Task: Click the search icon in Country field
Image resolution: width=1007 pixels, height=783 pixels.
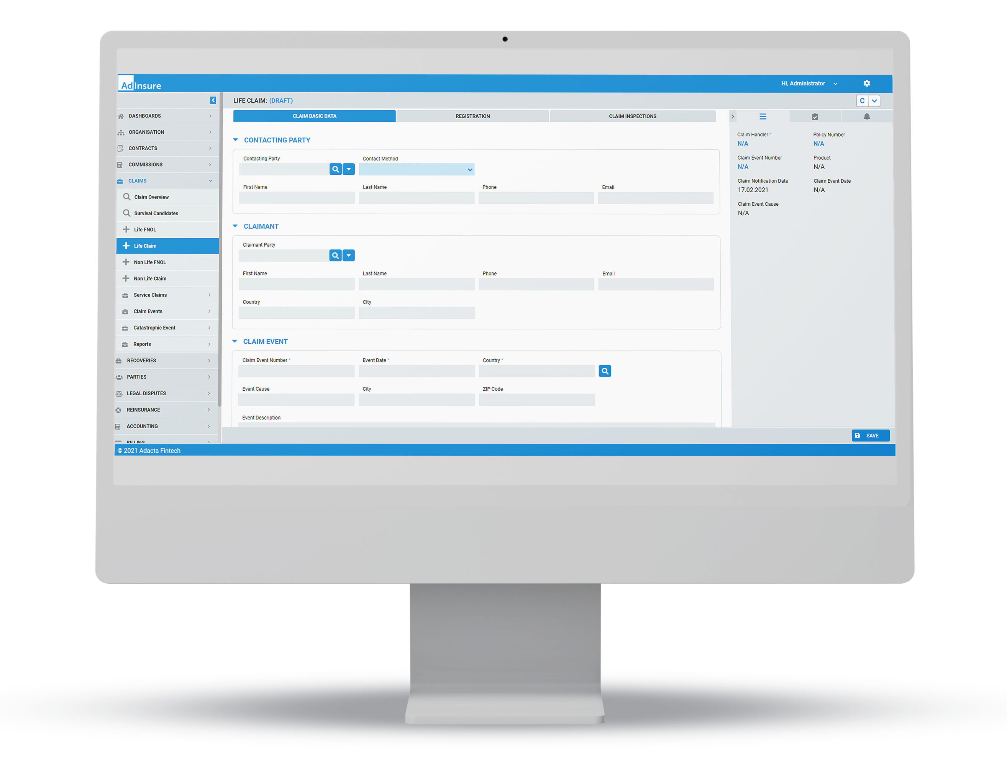Action: coord(605,370)
